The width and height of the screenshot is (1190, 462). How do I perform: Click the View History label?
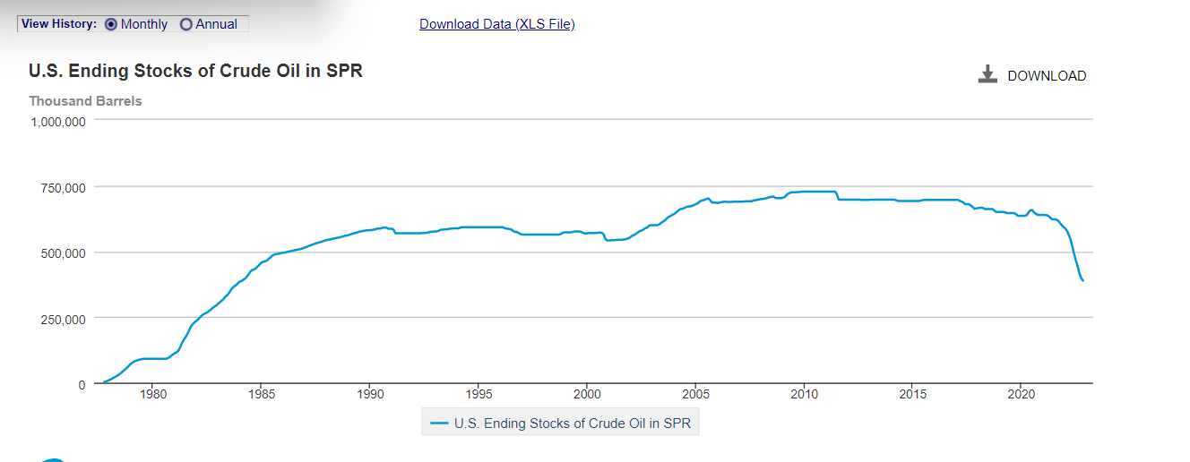point(58,24)
